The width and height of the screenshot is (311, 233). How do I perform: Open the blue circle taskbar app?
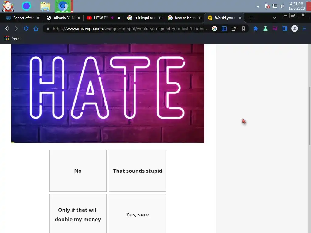pyautogui.click(x=26, y=6)
